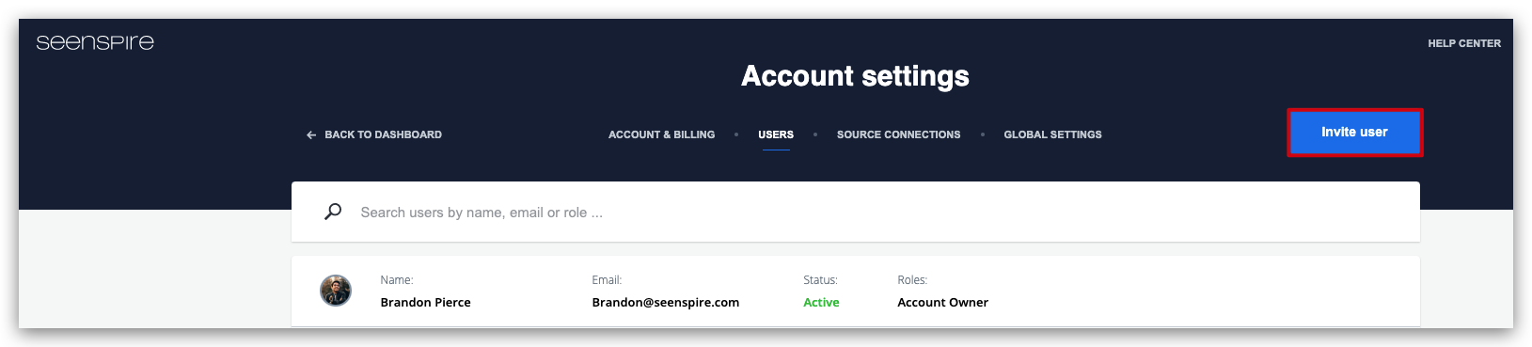Select the Users tab
1532x347 pixels.
point(776,134)
